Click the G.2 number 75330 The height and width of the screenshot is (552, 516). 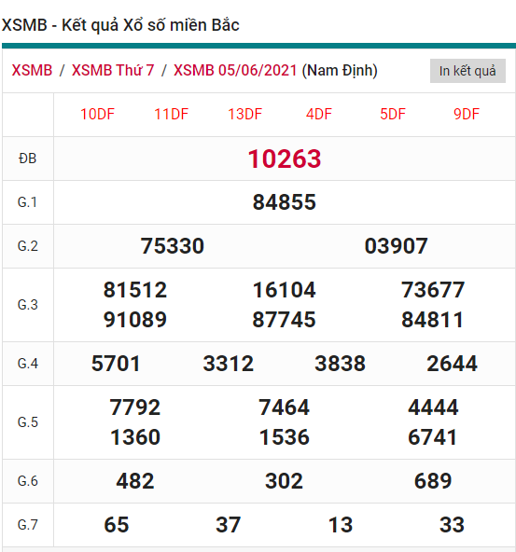click(173, 246)
